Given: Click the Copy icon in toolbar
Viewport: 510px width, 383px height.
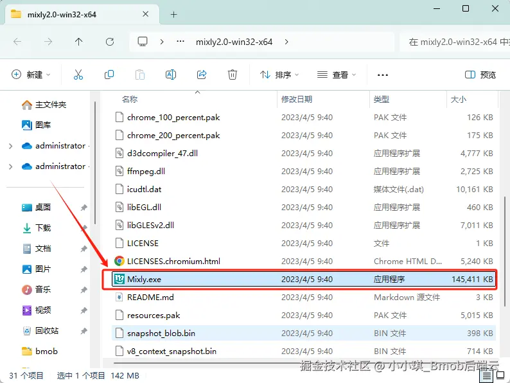Looking at the screenshot, I should point(109,75).
